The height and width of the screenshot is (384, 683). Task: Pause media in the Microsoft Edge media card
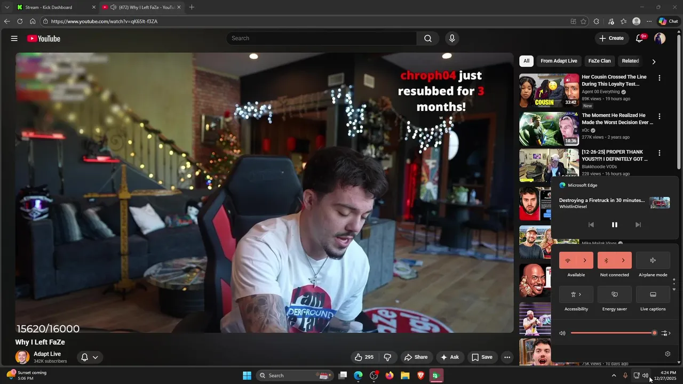615,225
